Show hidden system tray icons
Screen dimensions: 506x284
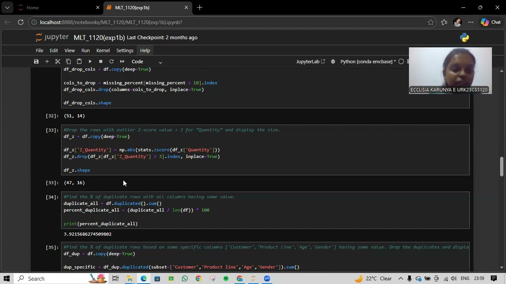tap(400, 278)
